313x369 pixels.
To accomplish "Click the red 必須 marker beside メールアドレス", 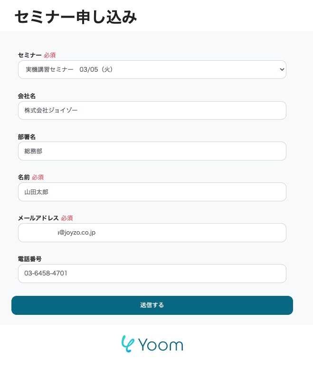I will [x=67, y=218].
